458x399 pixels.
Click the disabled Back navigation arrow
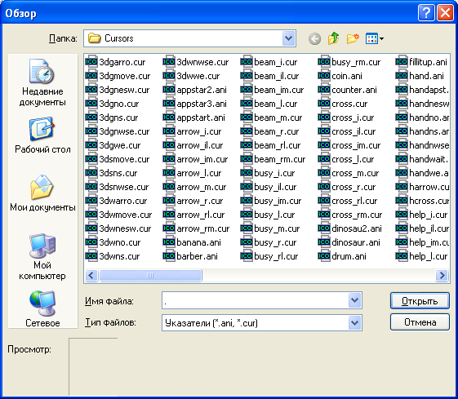click(x=314, y=38)
